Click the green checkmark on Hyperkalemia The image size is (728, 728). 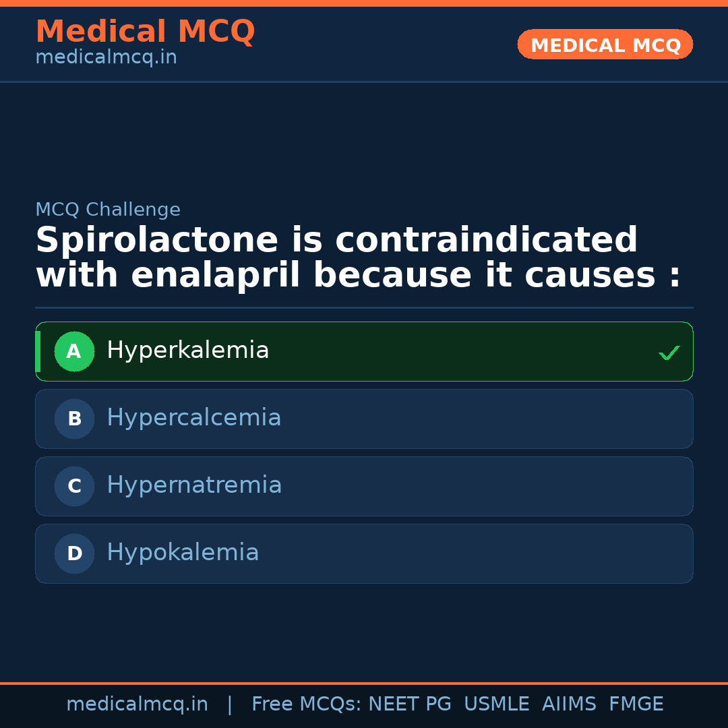[x=669, y=353]
